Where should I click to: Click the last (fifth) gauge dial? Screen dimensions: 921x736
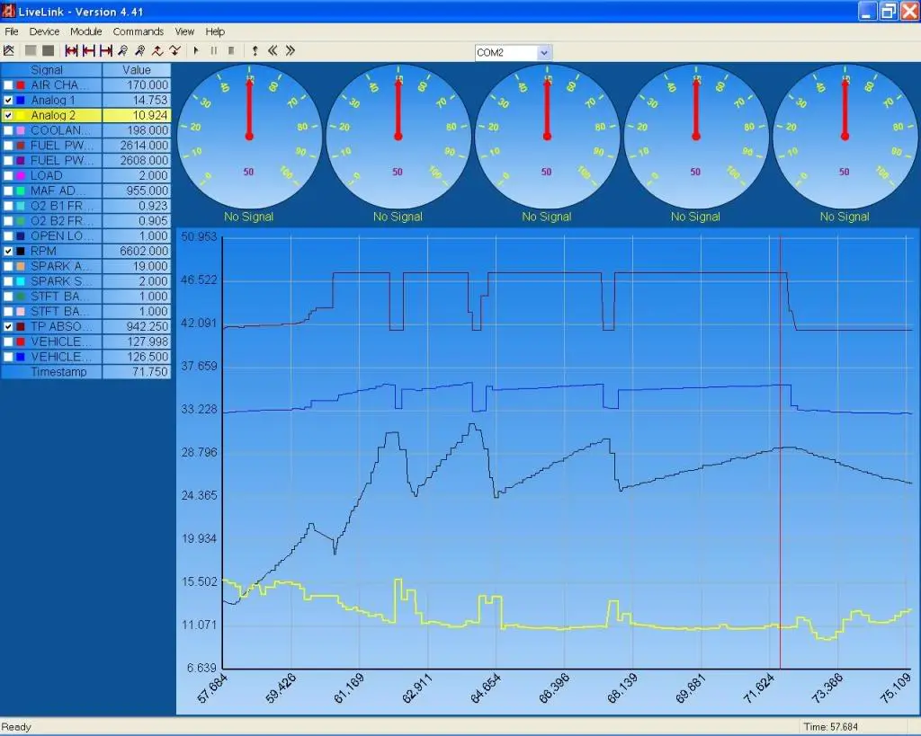(845, 137)
